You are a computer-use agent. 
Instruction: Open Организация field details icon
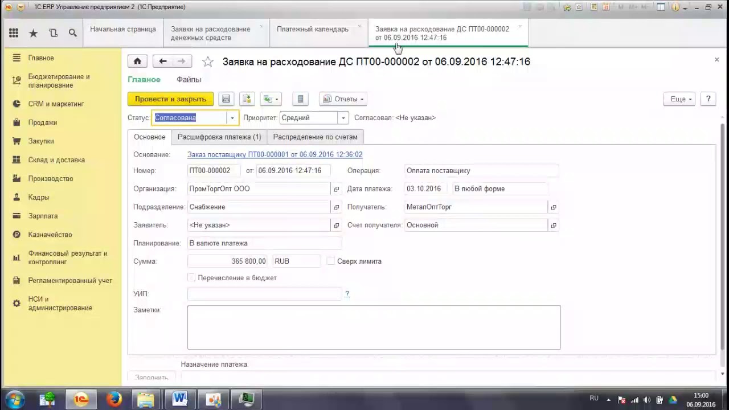(x=336, y=189)
